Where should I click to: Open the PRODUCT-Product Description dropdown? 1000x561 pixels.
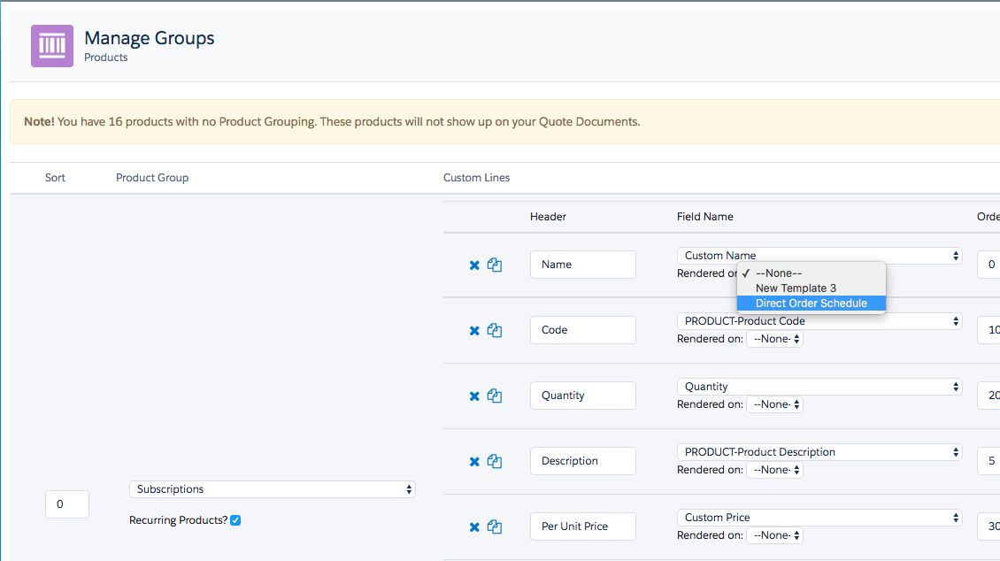tap(819, 452)
